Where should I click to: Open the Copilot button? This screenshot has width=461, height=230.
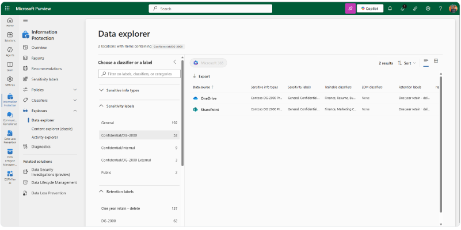coord(370,9)
